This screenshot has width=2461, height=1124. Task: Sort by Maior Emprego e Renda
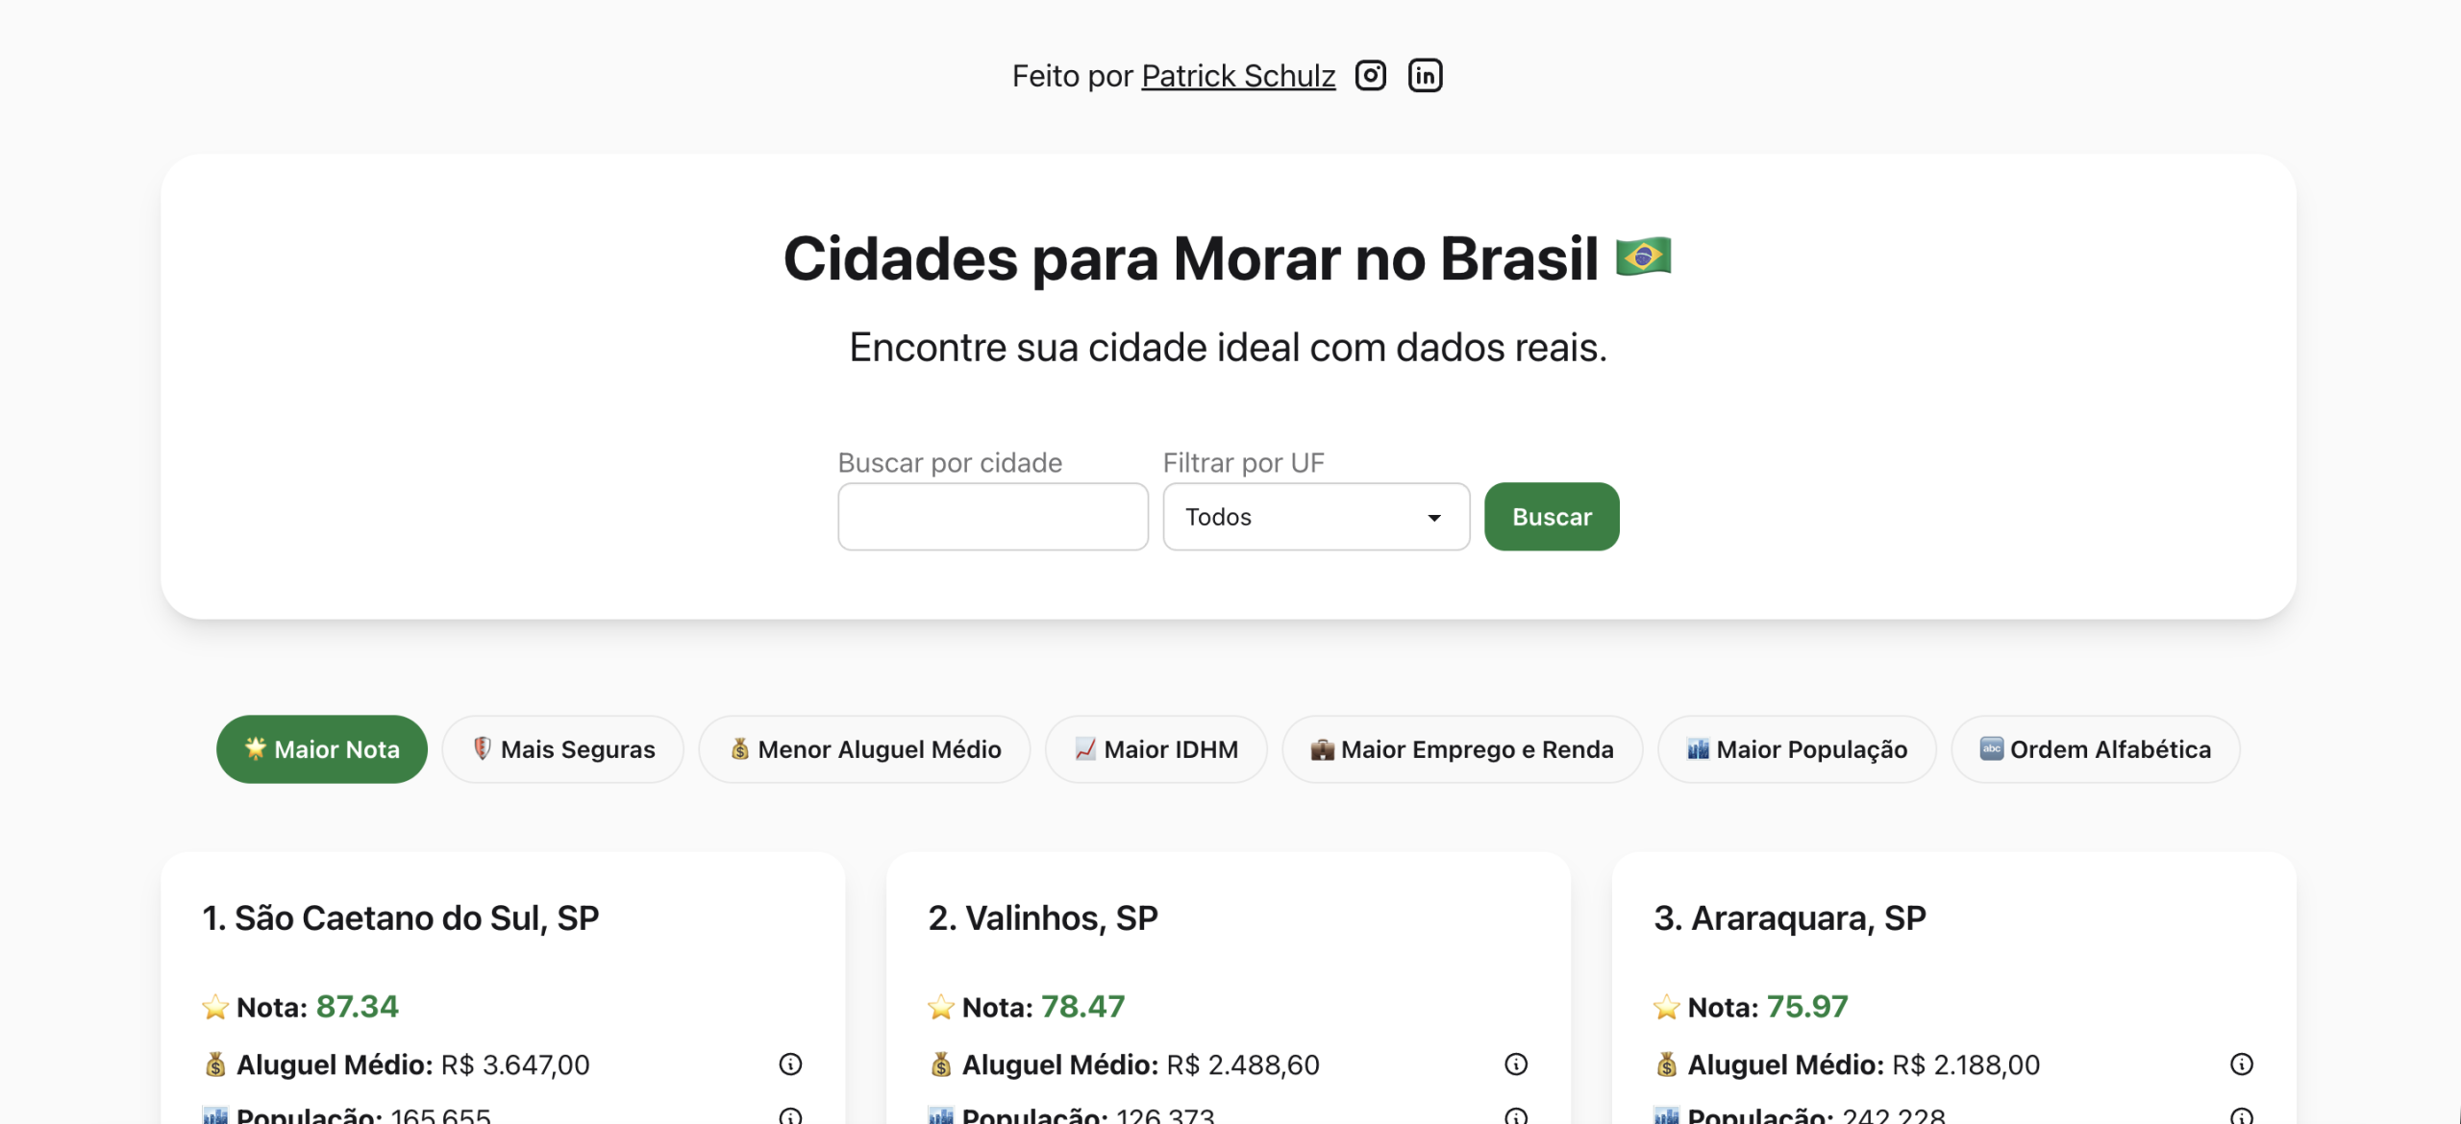coord(1462,749)
